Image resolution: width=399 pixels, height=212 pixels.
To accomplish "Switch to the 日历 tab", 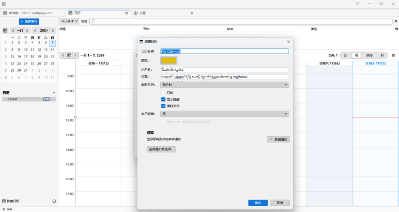I will pyautogui.click(x=98, y=13).
